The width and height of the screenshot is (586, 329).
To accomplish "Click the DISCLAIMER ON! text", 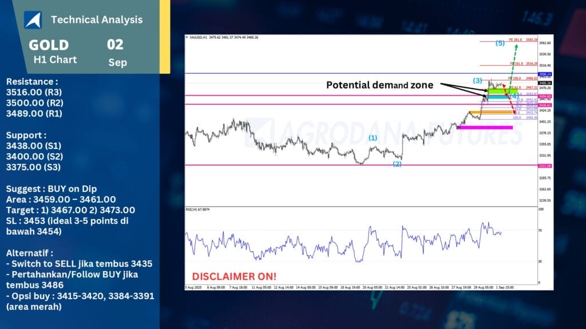I will coord(234,276).
